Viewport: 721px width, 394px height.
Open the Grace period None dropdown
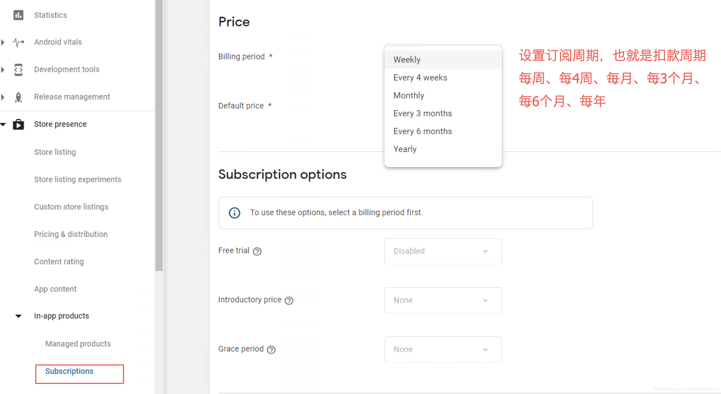443,349
